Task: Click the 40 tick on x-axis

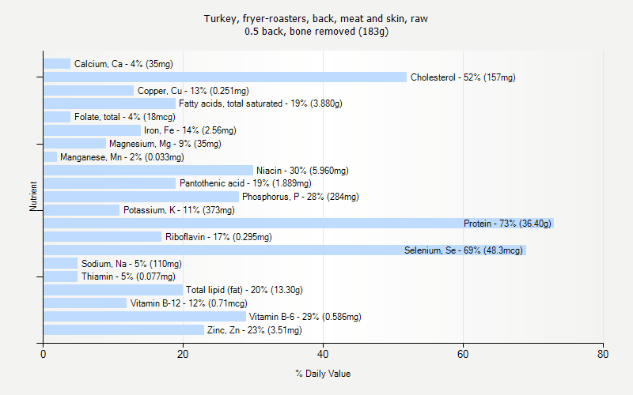Action: click(323, 355)
